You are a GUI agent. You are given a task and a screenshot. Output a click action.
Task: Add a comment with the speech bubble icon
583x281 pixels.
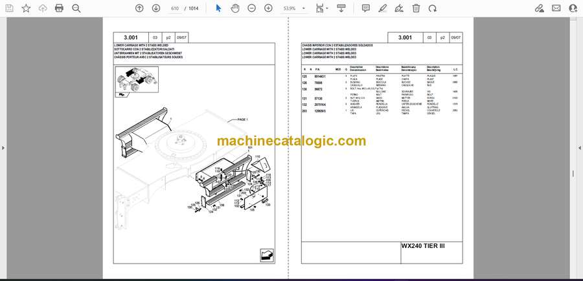[x=366, y=8]
